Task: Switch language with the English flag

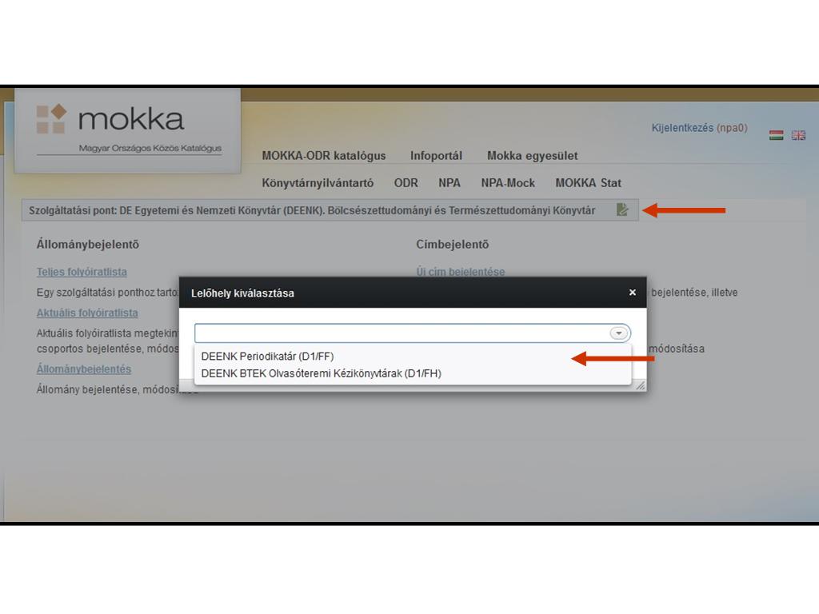Action: coord(798,135)
